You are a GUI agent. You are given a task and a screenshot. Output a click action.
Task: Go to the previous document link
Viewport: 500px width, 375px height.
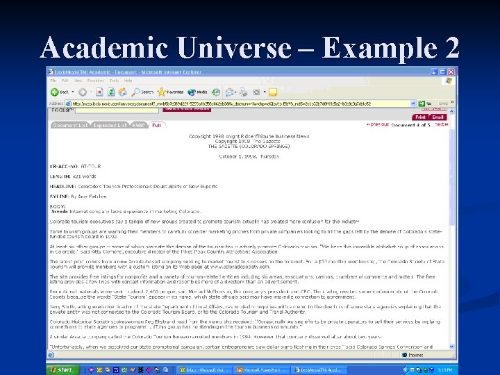click(x=378, y=124)
